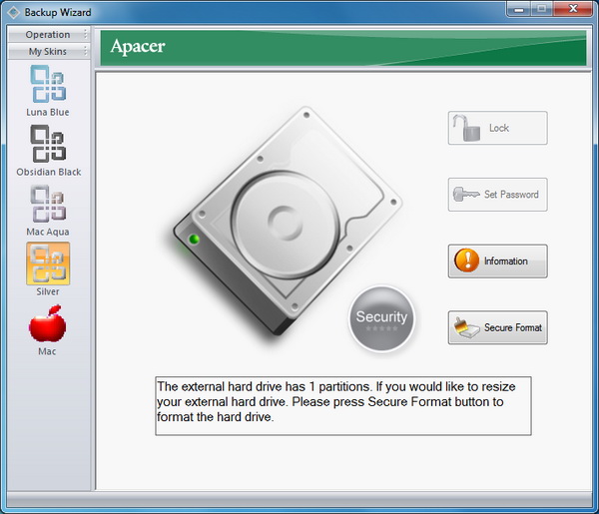Screen dimensions: 599x514
Task: Click the Backup Wizard title bar icon
Action: 14,12
